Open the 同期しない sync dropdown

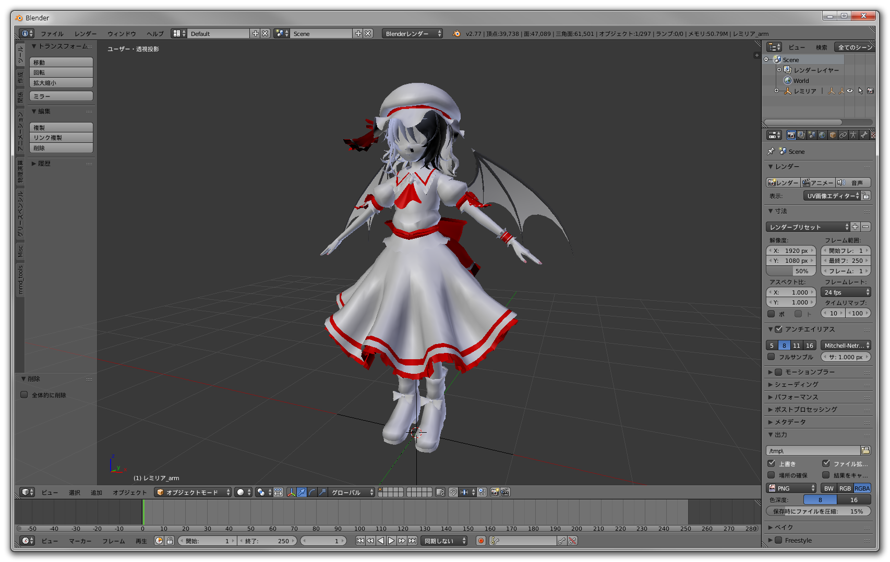pos(444,541)
